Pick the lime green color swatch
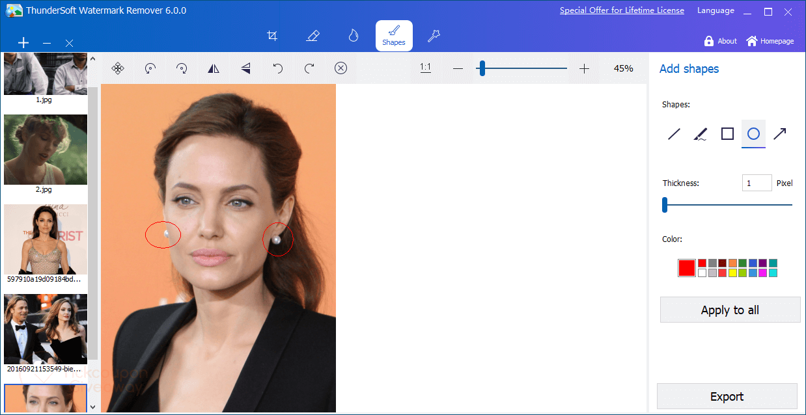Viewport: 806px width, 415px height. click(x=742, y=273)
